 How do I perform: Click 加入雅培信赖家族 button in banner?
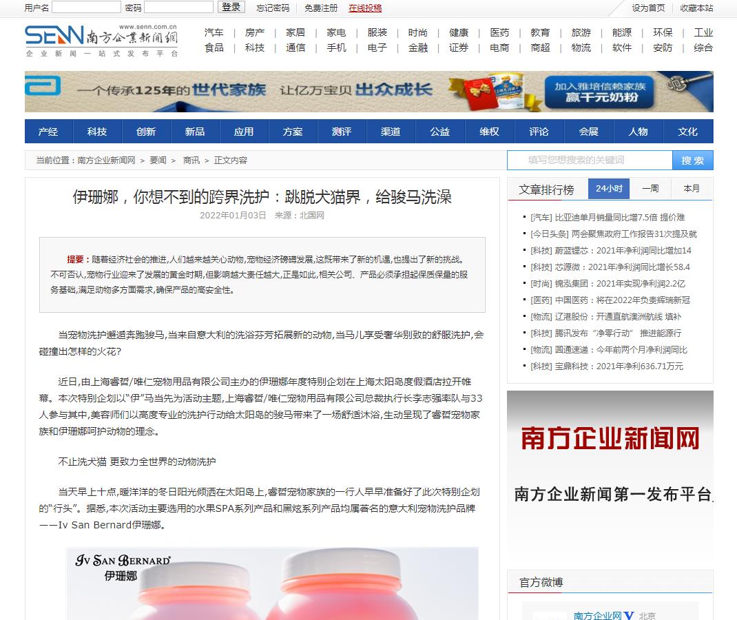(x=599, y=92)
